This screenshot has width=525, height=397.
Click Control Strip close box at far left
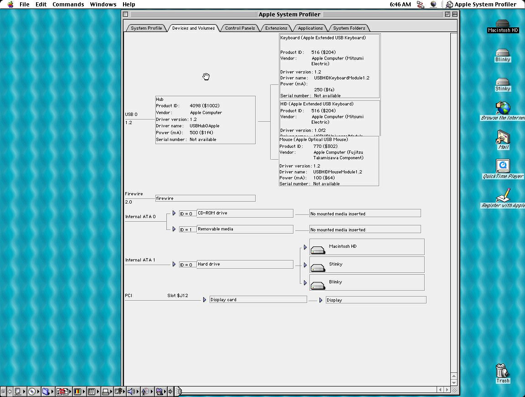[x=3, y=392]
